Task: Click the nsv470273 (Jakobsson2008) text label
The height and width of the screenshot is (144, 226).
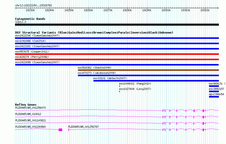Action: click(97, 73)
